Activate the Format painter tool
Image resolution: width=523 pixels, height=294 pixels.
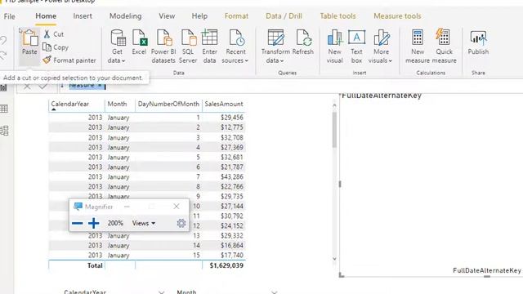69,60
